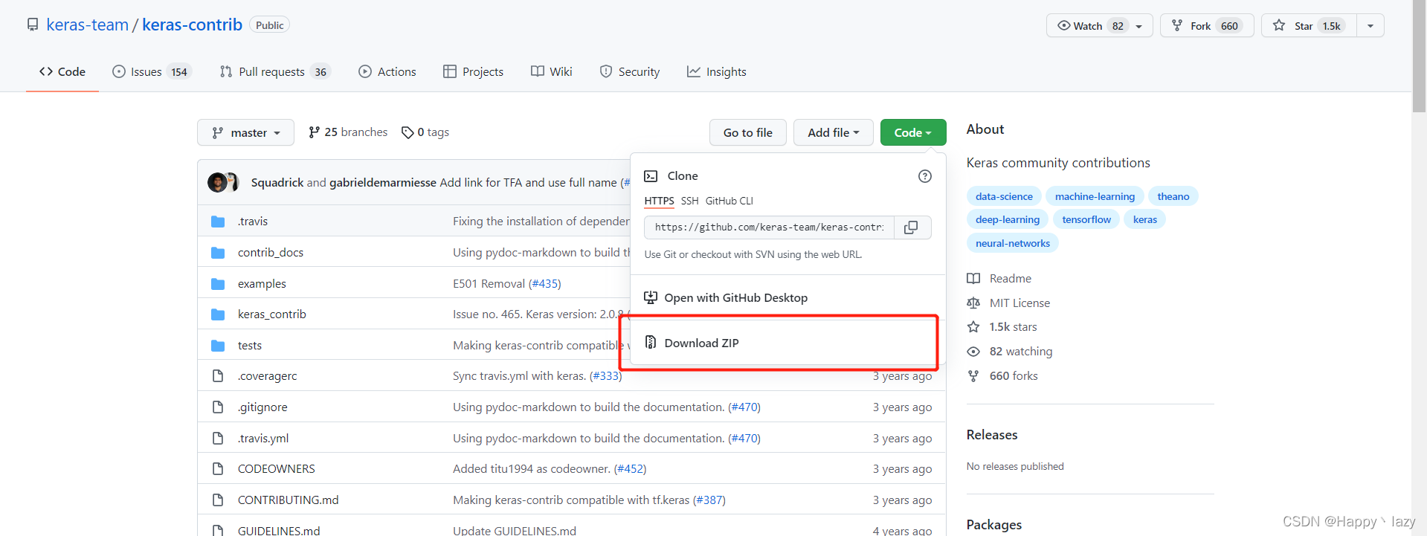Click the tag icon next to 0 tags
Viewport: 1427px width, 536px height.
pyautogui.click(x=408, y=132)
